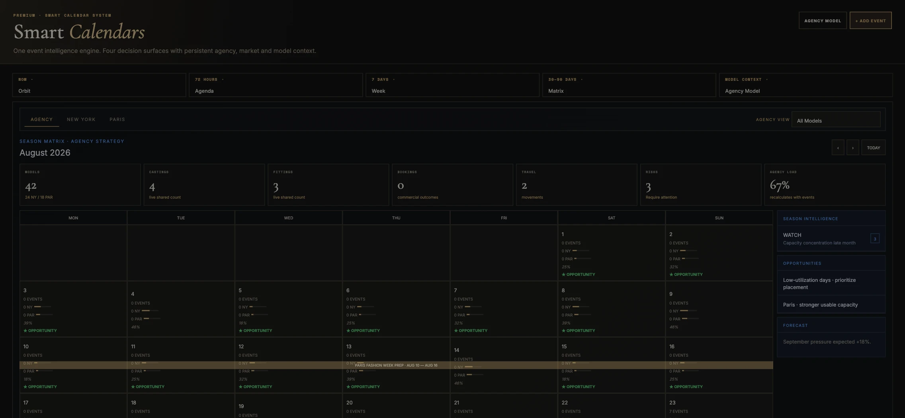Open the Model Context Agency Model view
905x418 pixels.
[x=806, y=85]
